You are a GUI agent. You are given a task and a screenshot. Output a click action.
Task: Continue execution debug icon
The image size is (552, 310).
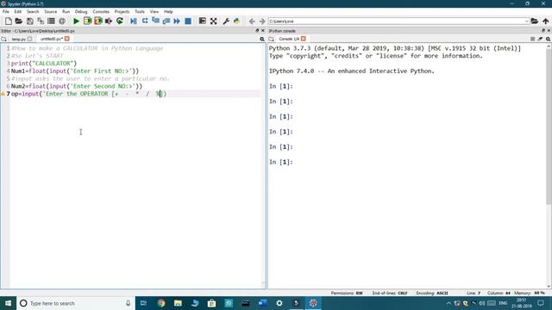177,21
